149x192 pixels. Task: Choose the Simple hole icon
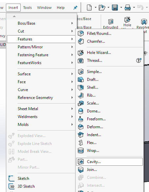click(x=81, y=72)
